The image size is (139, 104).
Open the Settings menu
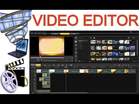pos(44,34)
